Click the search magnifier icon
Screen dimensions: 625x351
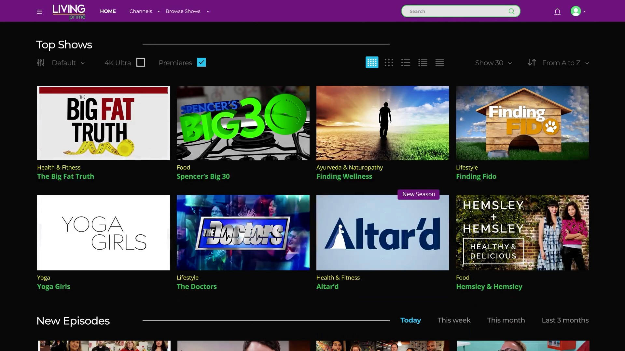pyautogui.click(x=511, y=11)
